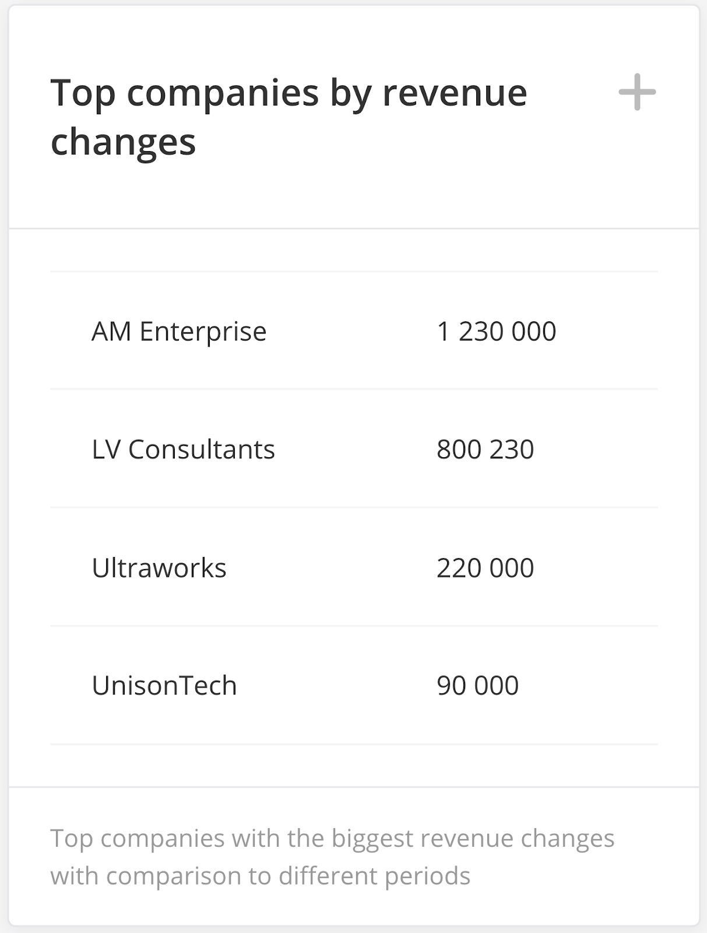Select the 90 000 revenue value

477,686
